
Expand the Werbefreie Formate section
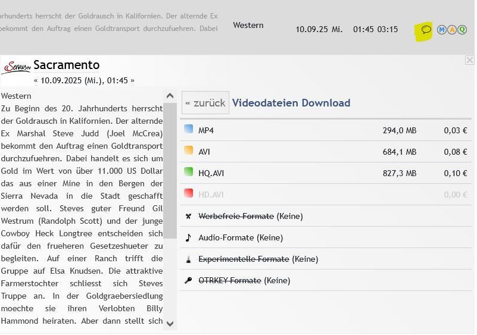click(x=236, y=216)
